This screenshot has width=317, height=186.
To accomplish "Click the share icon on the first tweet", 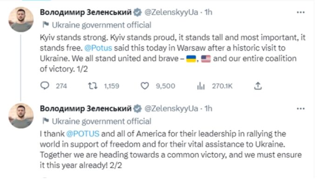I will click(x=258, y=86).
